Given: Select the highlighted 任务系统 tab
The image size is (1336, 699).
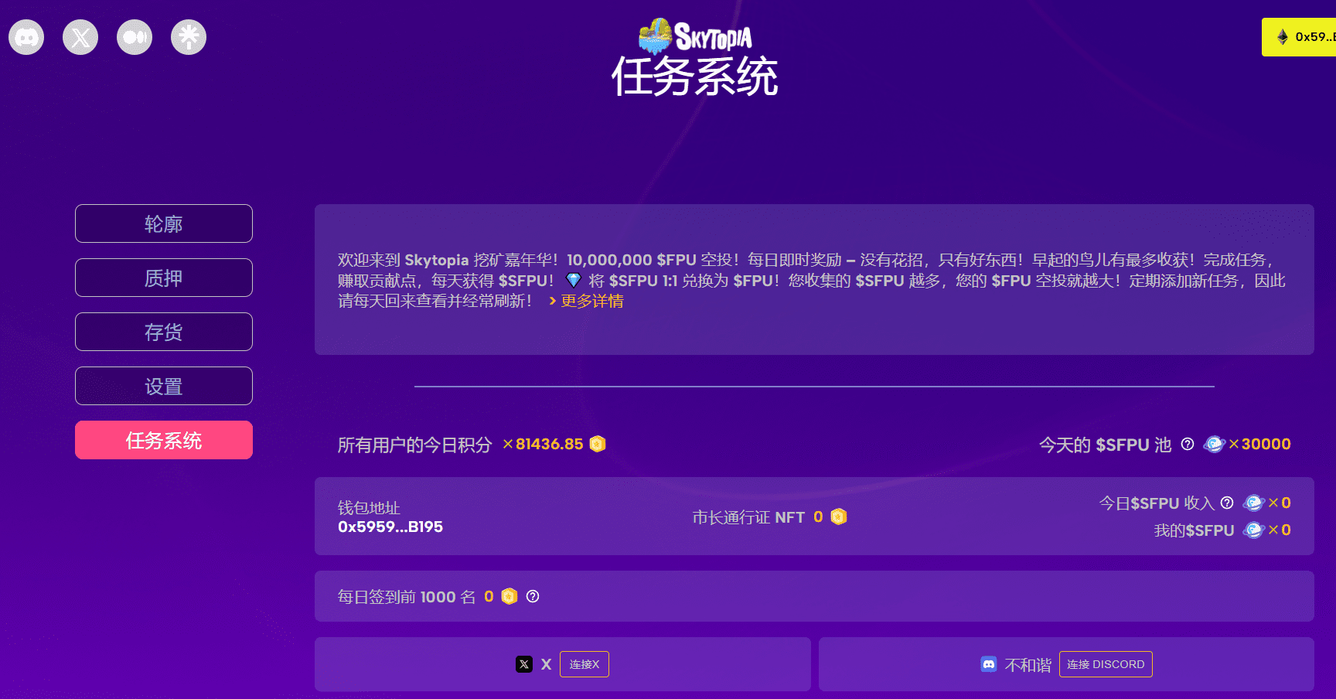Looking at the screenshot, I should 164,440.
